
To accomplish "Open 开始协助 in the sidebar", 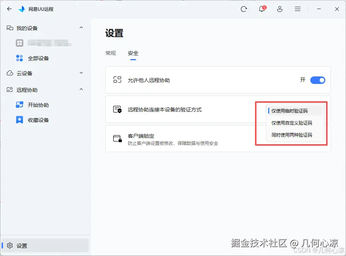I will [38, 105].
